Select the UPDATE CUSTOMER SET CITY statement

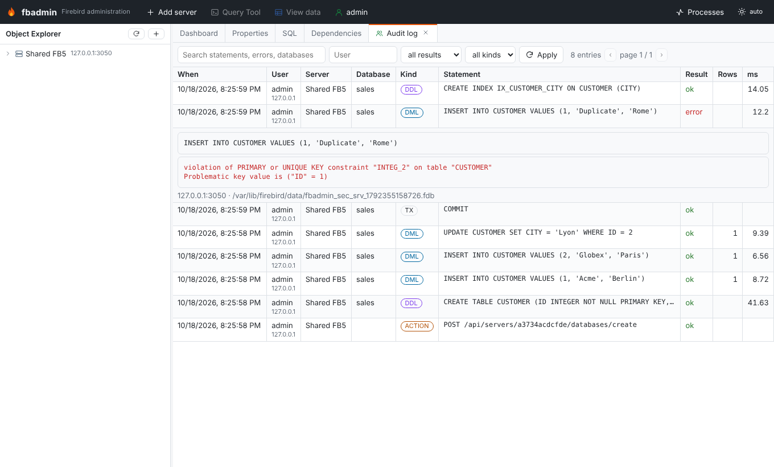[538, 232]
